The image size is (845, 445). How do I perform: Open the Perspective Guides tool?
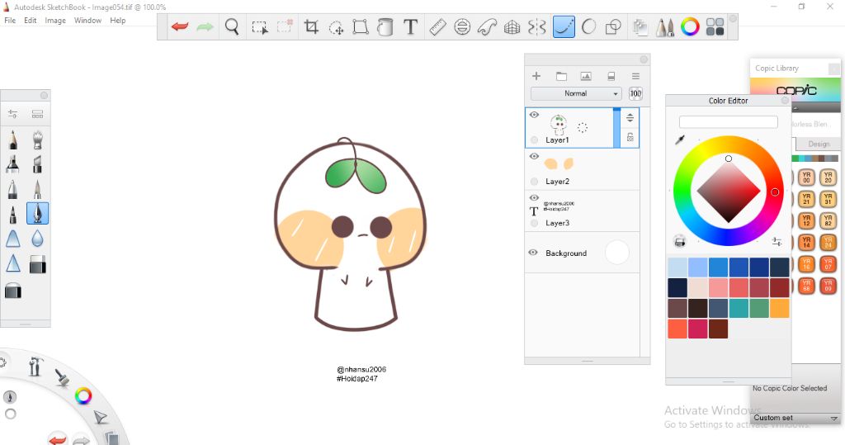coord(512,26)
